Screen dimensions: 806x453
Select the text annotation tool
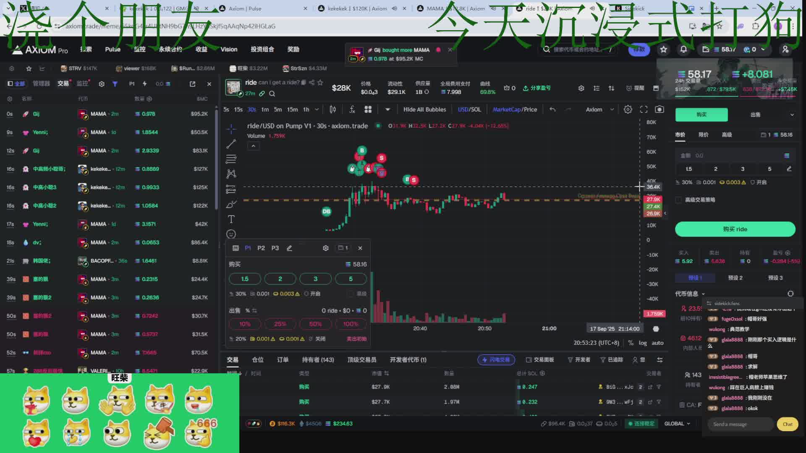coord(231,219)
